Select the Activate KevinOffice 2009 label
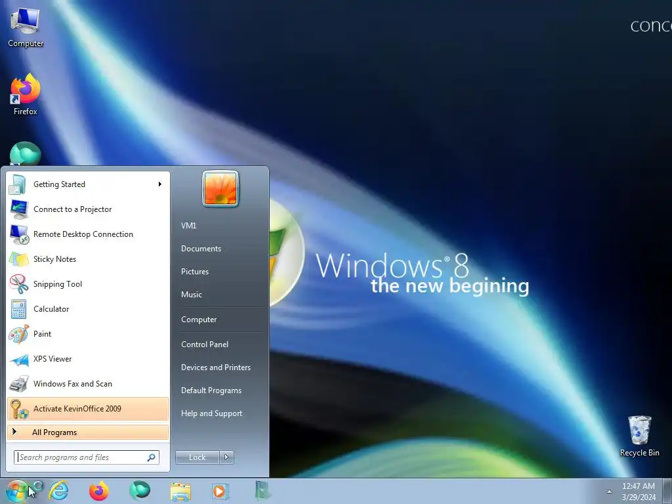672x504 pixels. tap(77, 409)
